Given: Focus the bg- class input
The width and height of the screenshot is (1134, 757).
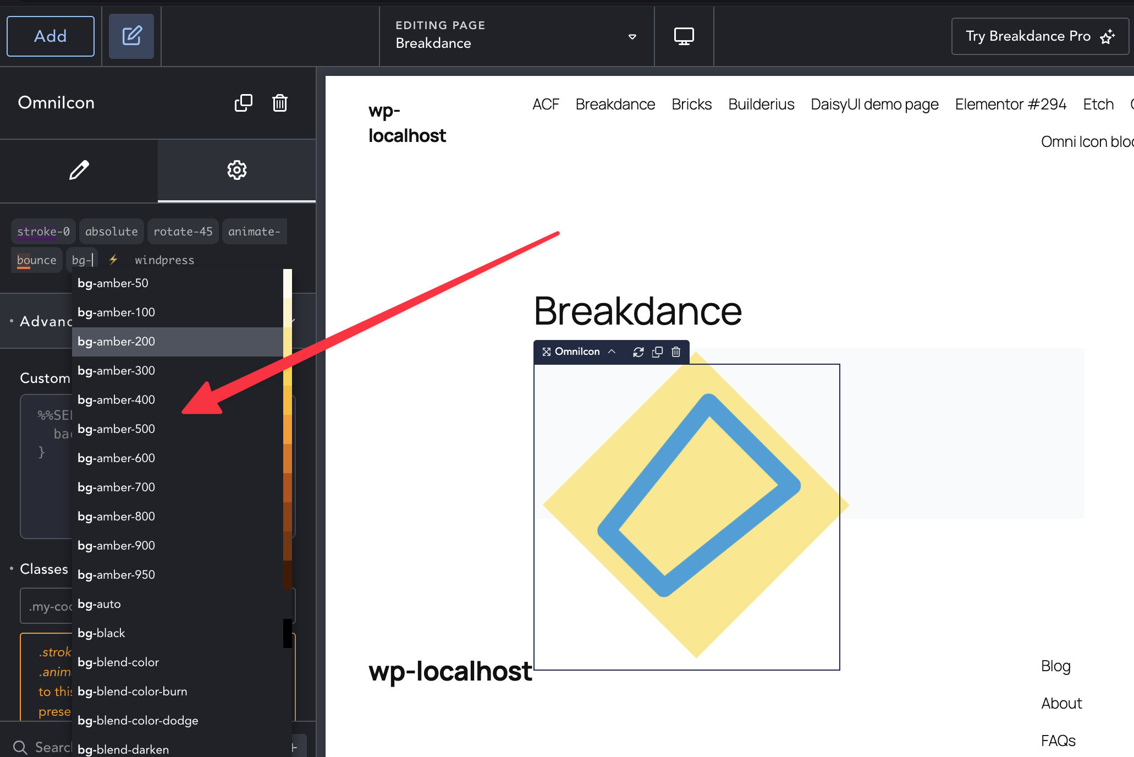Looking at the screenshot, I should point(82,260).
